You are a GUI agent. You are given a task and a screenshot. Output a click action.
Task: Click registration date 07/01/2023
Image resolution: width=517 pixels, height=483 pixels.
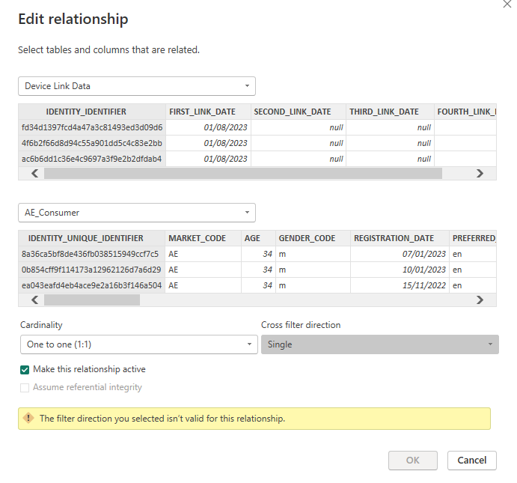(x=400, y=254)
